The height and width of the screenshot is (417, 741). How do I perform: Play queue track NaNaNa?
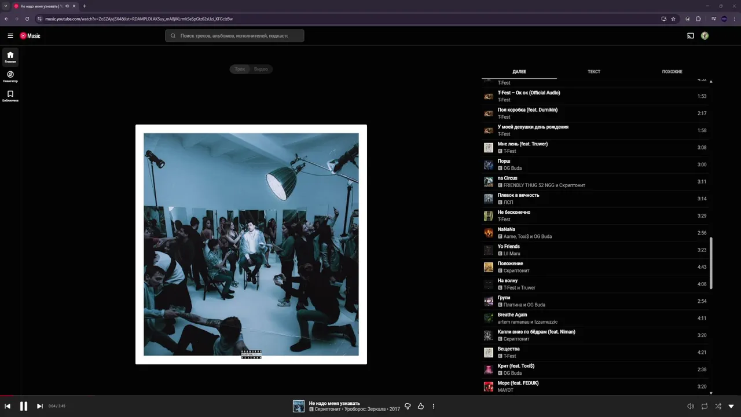(x=596, y=233)
